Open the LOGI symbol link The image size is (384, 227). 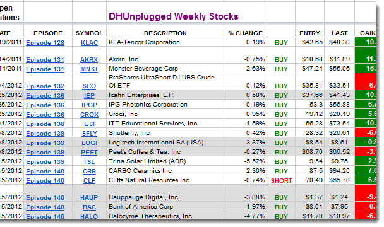pos(89,143)
